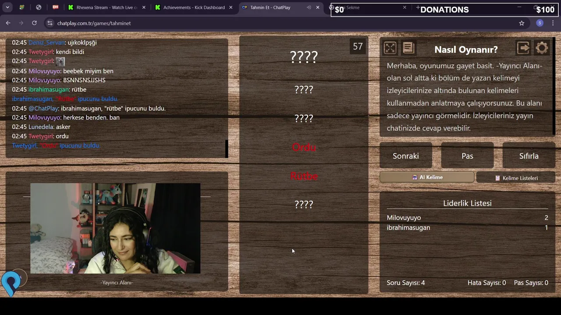
Task: Click the Liderlik Listesi heading
Action: [467, 203]
